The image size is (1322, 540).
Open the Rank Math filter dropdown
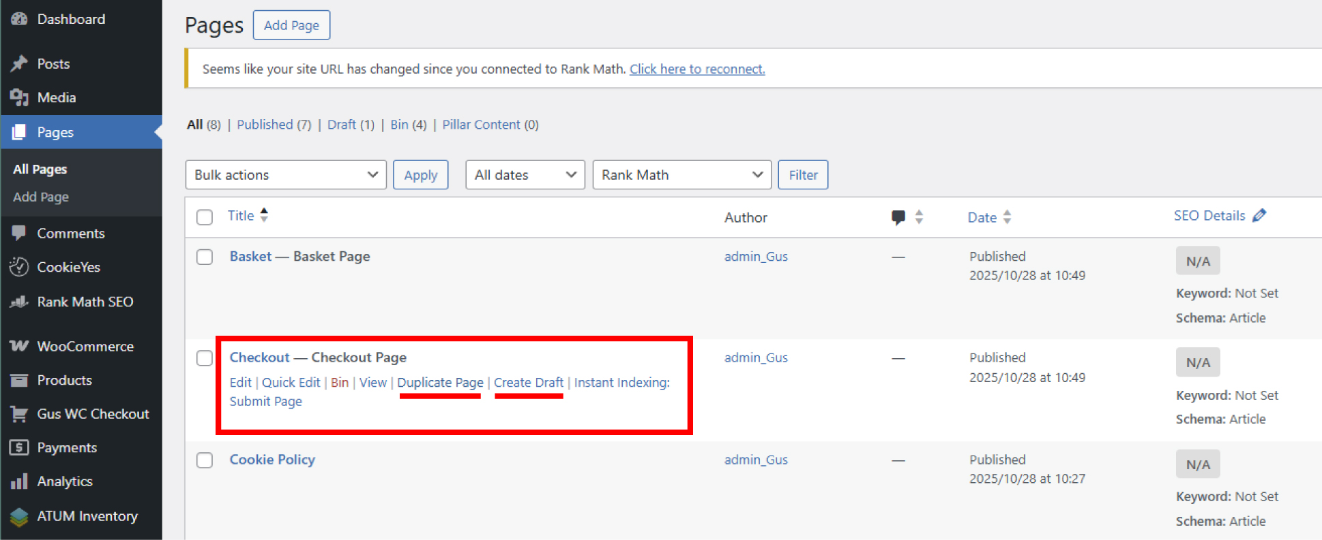tap(681, 175)
